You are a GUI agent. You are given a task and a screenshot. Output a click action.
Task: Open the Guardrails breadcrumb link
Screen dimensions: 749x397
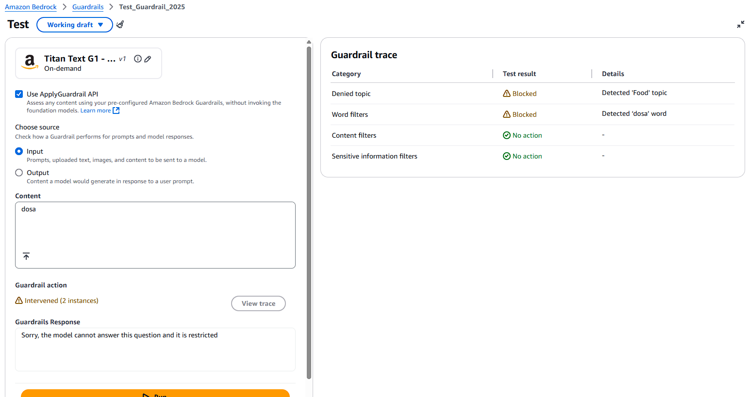coord(88,7)
